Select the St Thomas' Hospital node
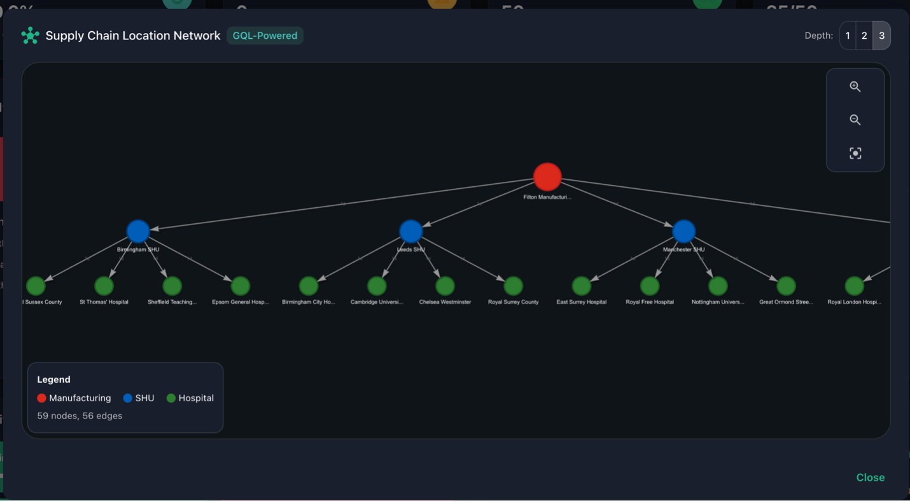 (104, 286)
